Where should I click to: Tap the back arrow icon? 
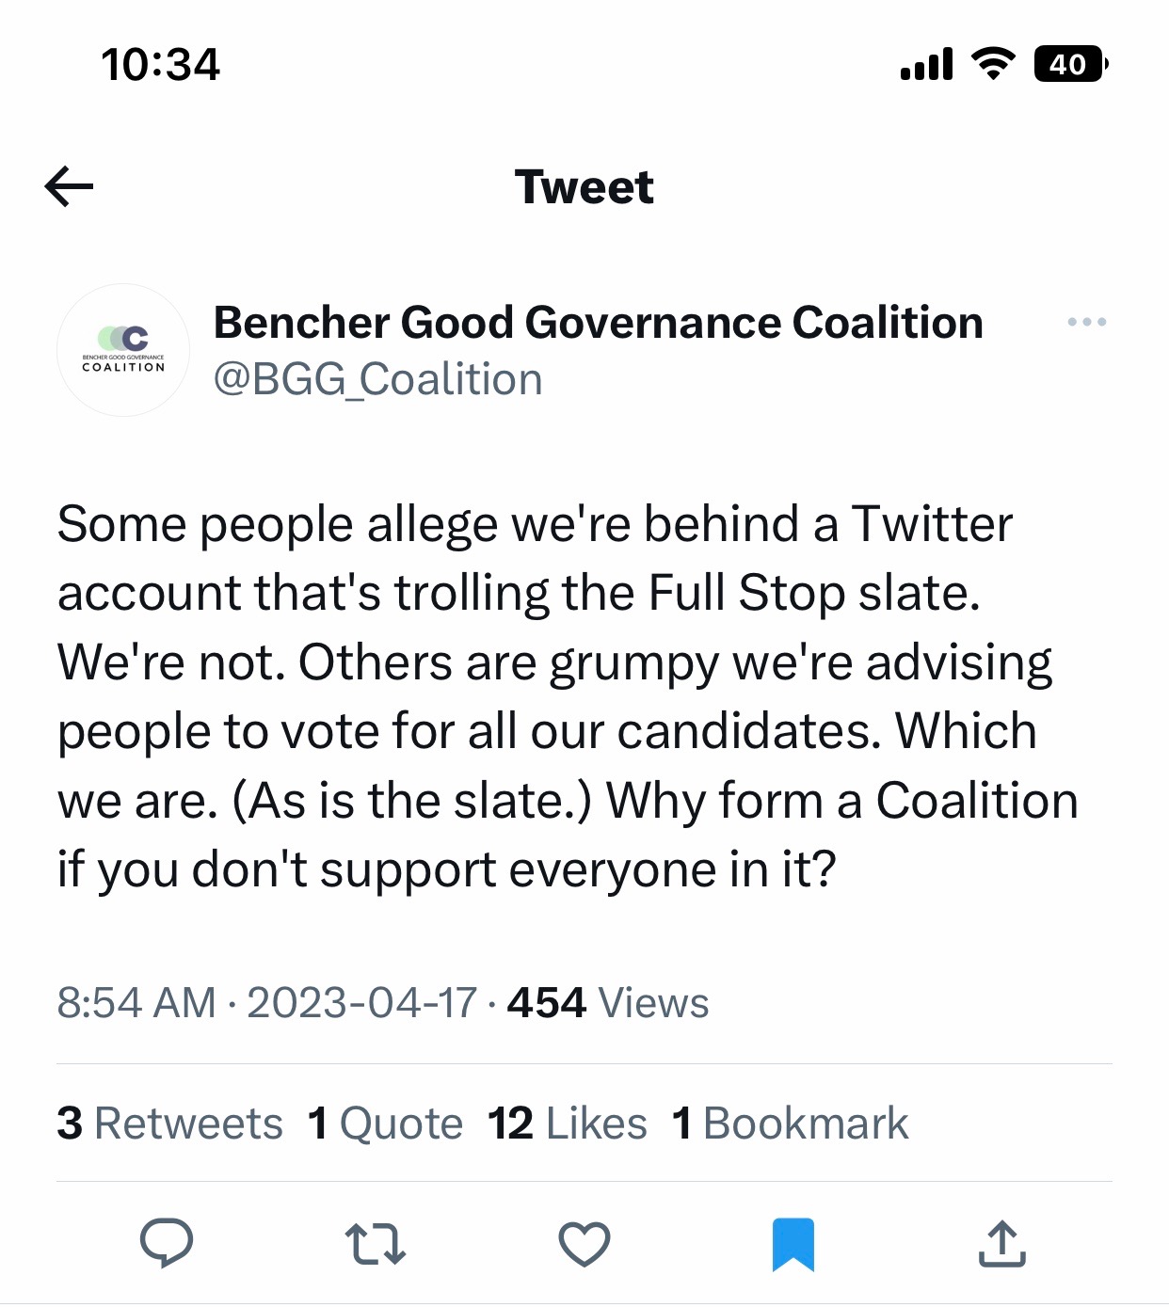[70, 186]
